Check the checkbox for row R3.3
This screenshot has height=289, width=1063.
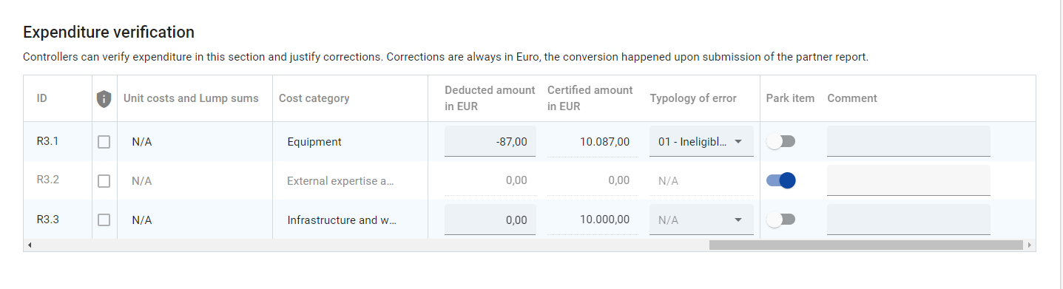pyautogui.click(x=104, y=220)
